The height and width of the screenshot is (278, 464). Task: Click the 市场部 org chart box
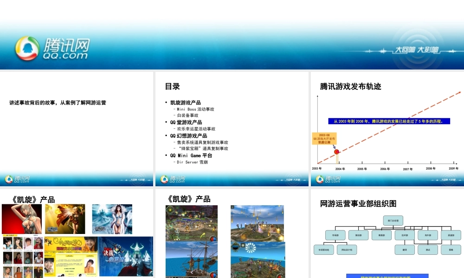335,235
